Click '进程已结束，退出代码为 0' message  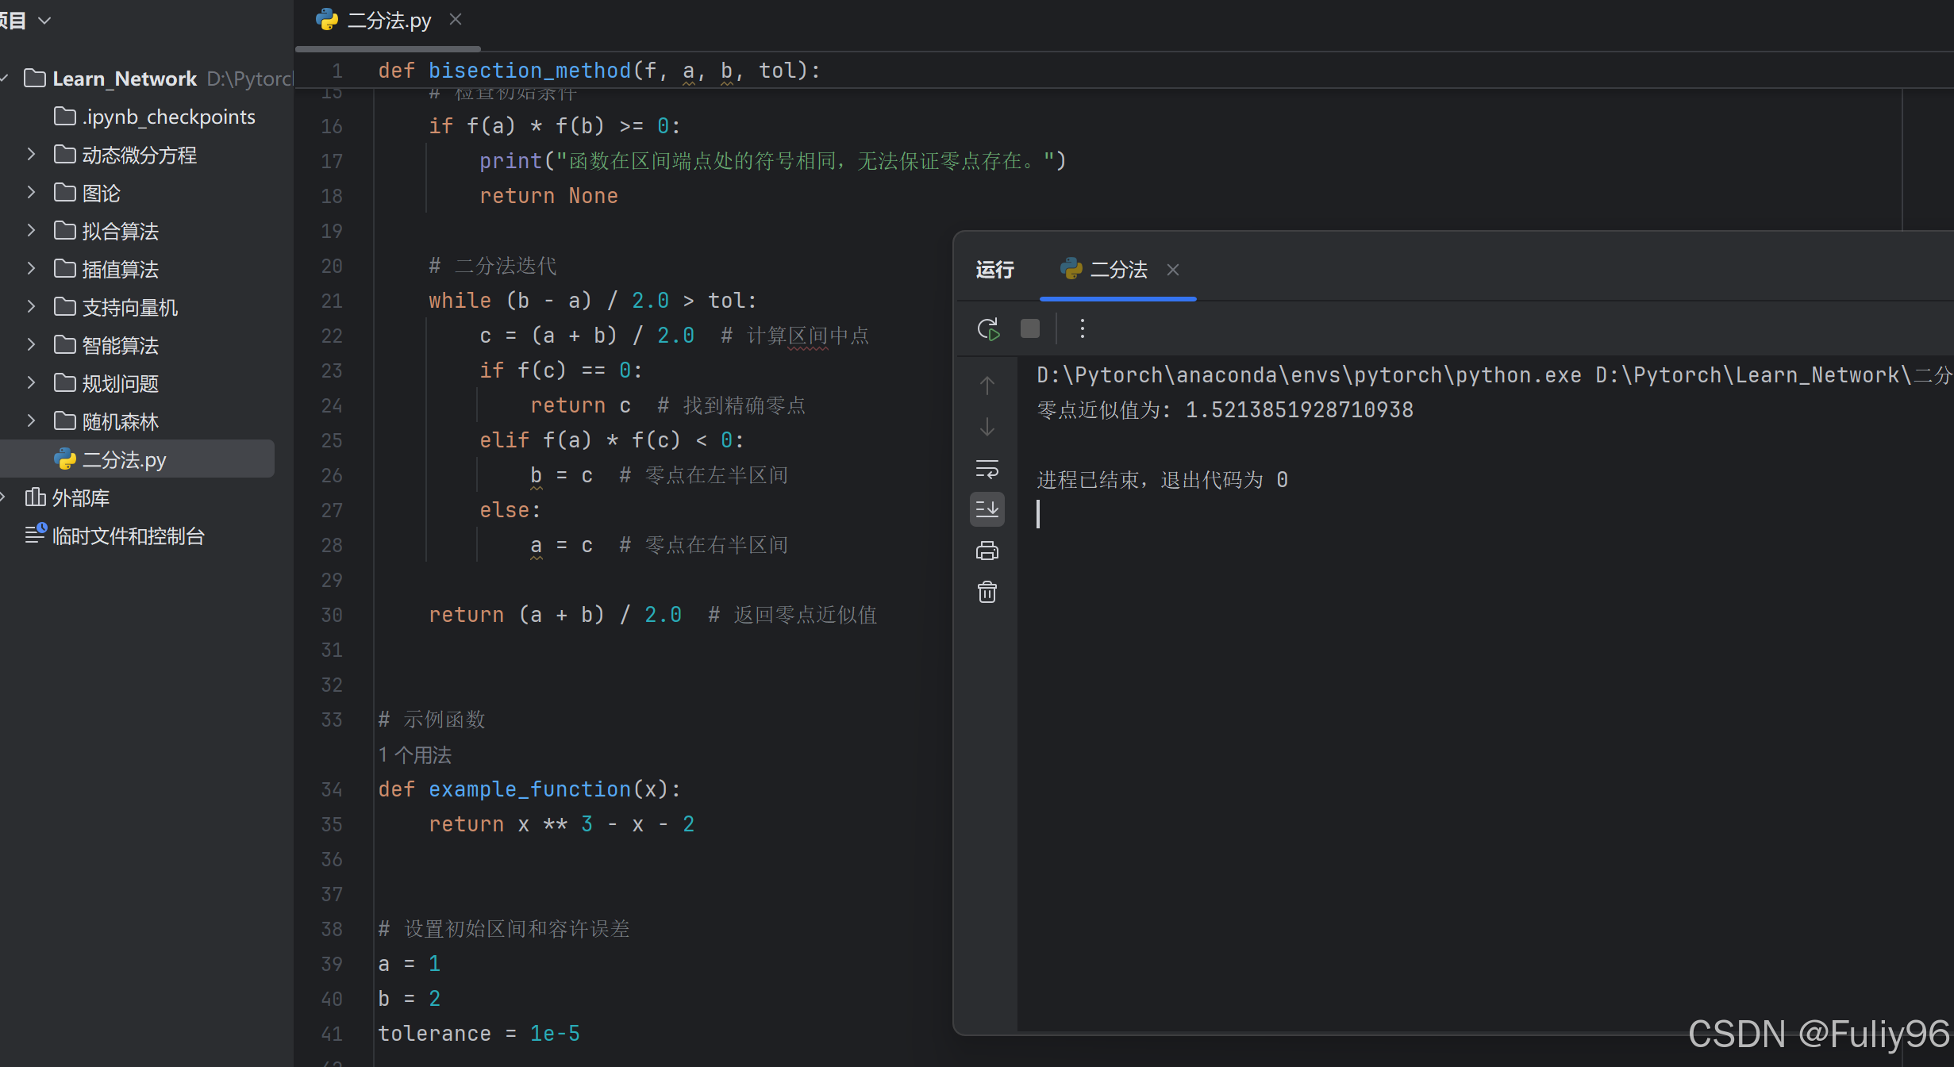(1163, 480)
